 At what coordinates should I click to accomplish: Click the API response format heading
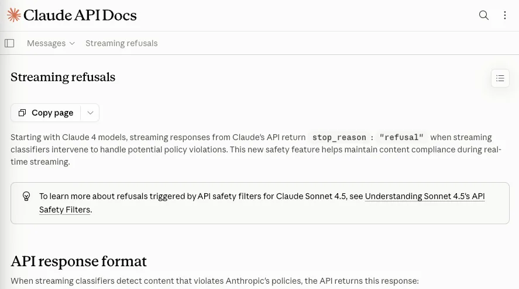click(79, 261)
